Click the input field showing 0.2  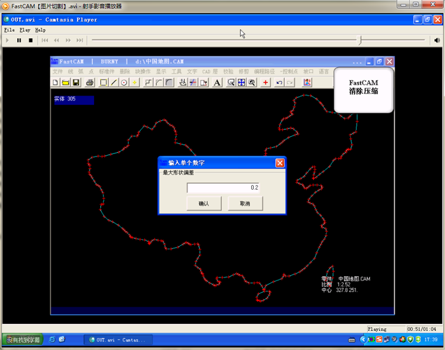click(223, 188)
